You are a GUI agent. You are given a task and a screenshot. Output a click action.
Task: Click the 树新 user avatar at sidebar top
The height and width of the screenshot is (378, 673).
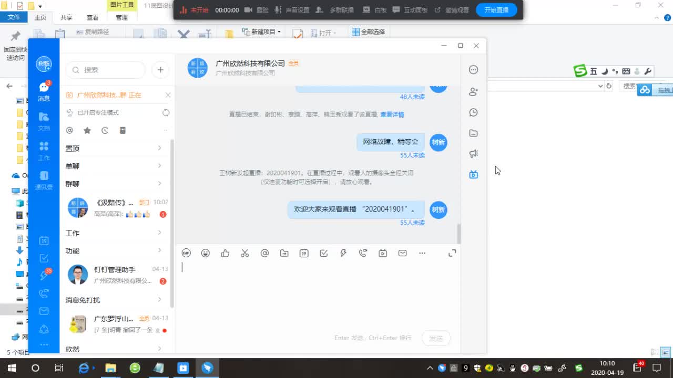[x=44, y=64]
